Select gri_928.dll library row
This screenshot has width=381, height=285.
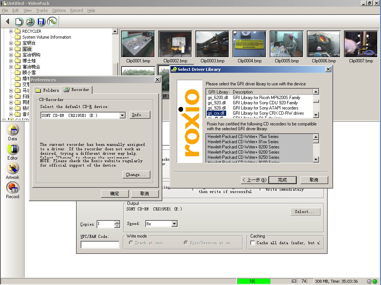(x=259, y=108)
